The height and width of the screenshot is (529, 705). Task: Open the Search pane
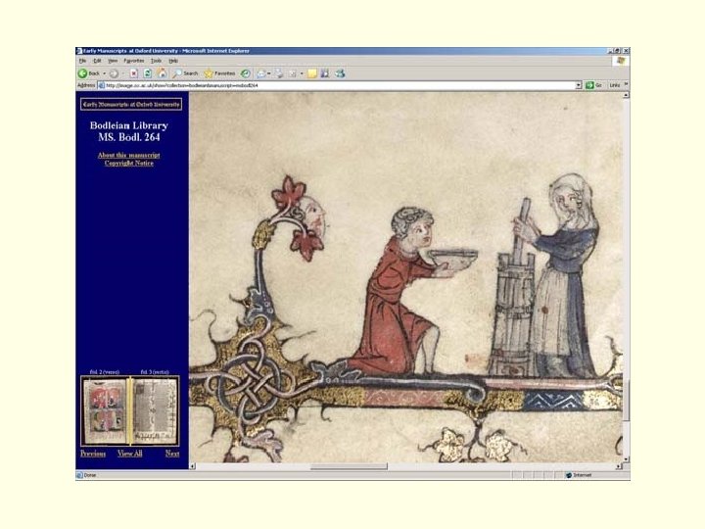(186, 73)
